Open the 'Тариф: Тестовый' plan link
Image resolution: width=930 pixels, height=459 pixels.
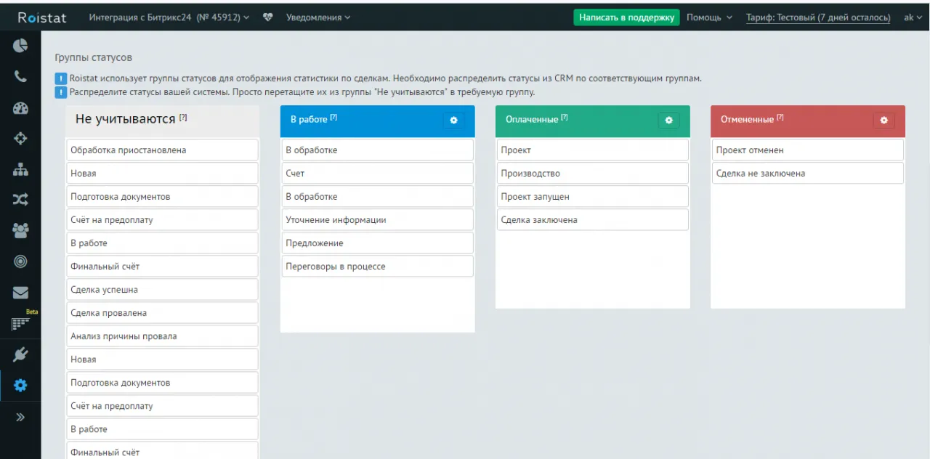[x=818, y=17]
